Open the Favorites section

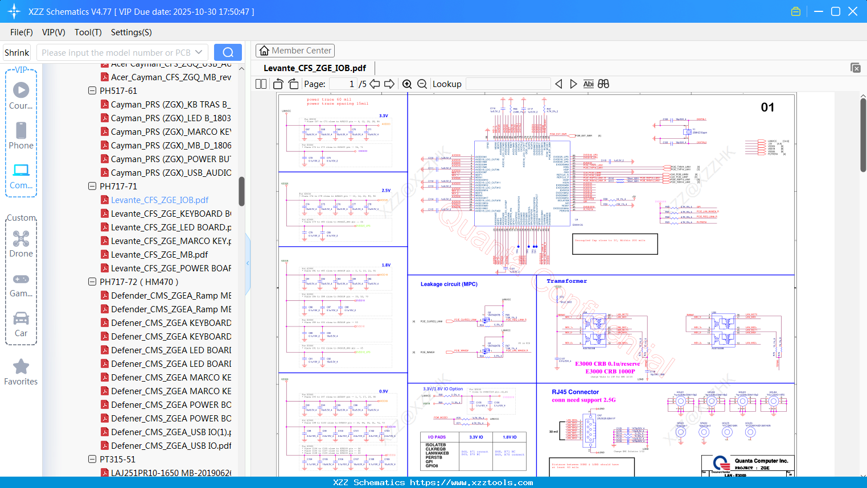[x=21, y=372]
